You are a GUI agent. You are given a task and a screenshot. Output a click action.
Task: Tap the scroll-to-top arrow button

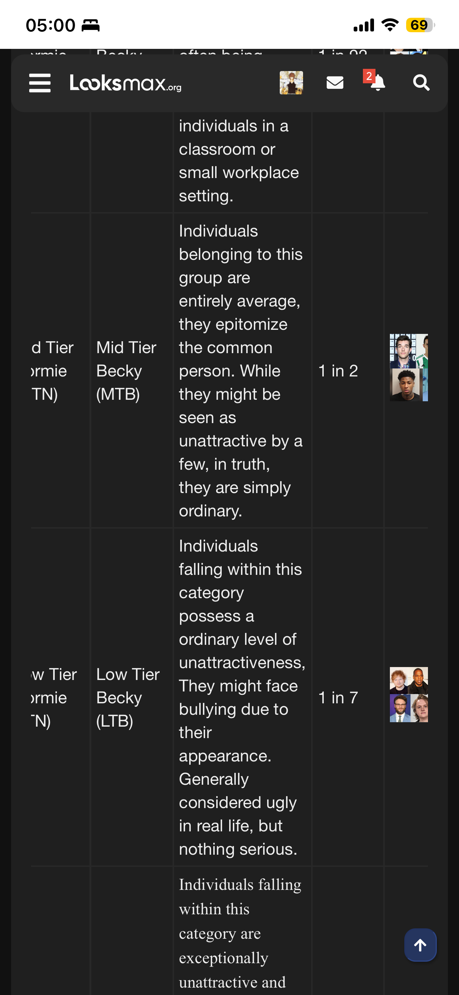(x=421, y=945)
